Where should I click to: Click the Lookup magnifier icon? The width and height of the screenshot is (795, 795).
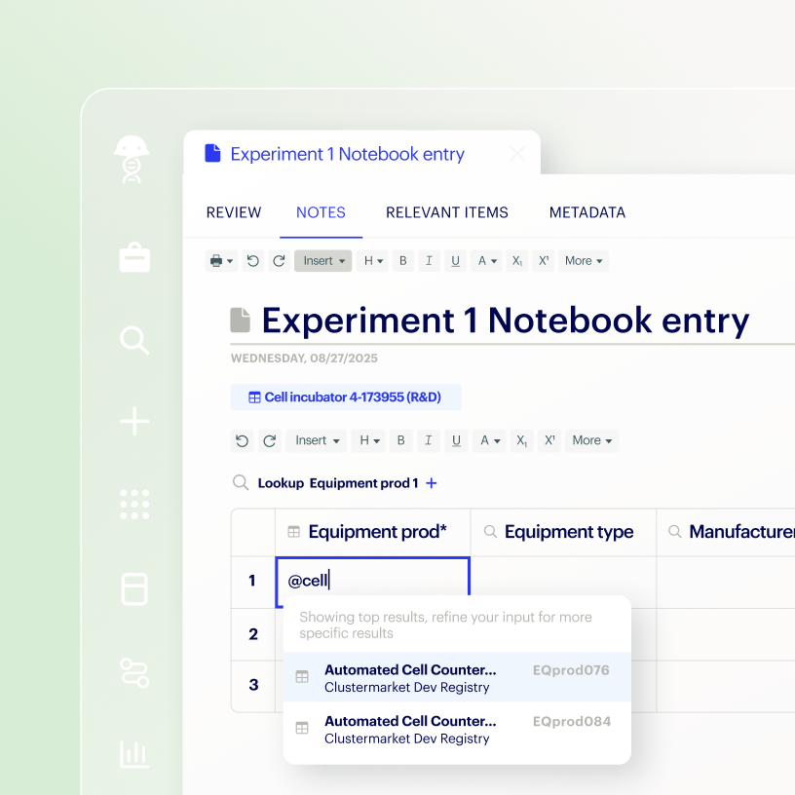click(x=241, y=482)
